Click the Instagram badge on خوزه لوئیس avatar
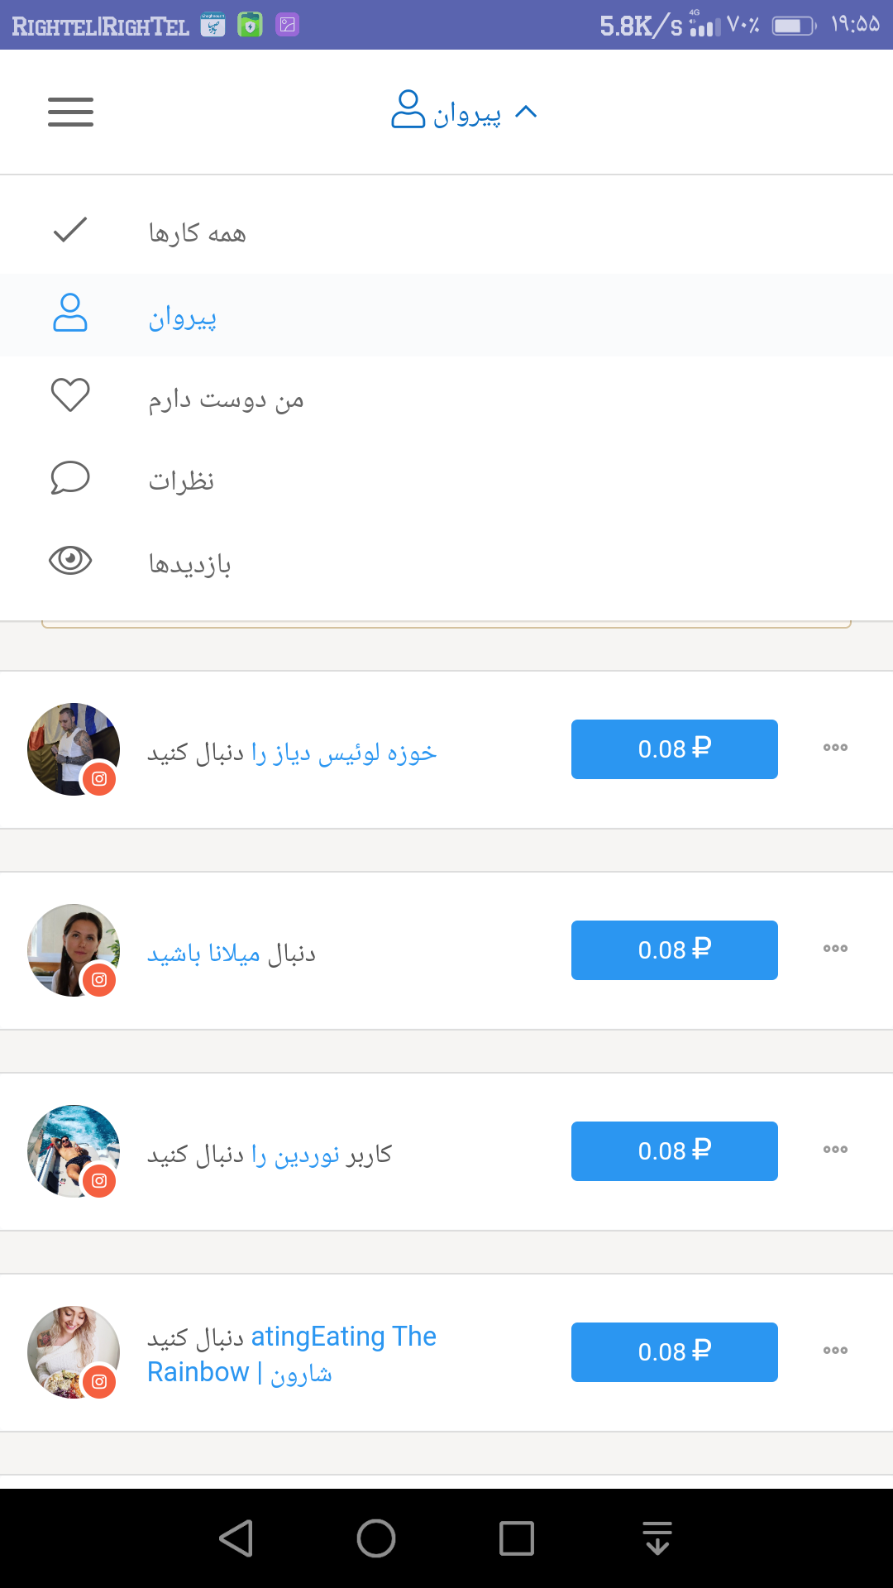 click(x=99, y=777)
